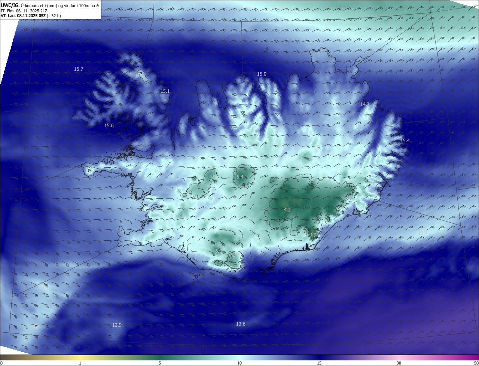The width and height of the screenshot is (479, 366).
Task: Click the 15.4 value on the east coast
Action: click(x=405, y=140)
